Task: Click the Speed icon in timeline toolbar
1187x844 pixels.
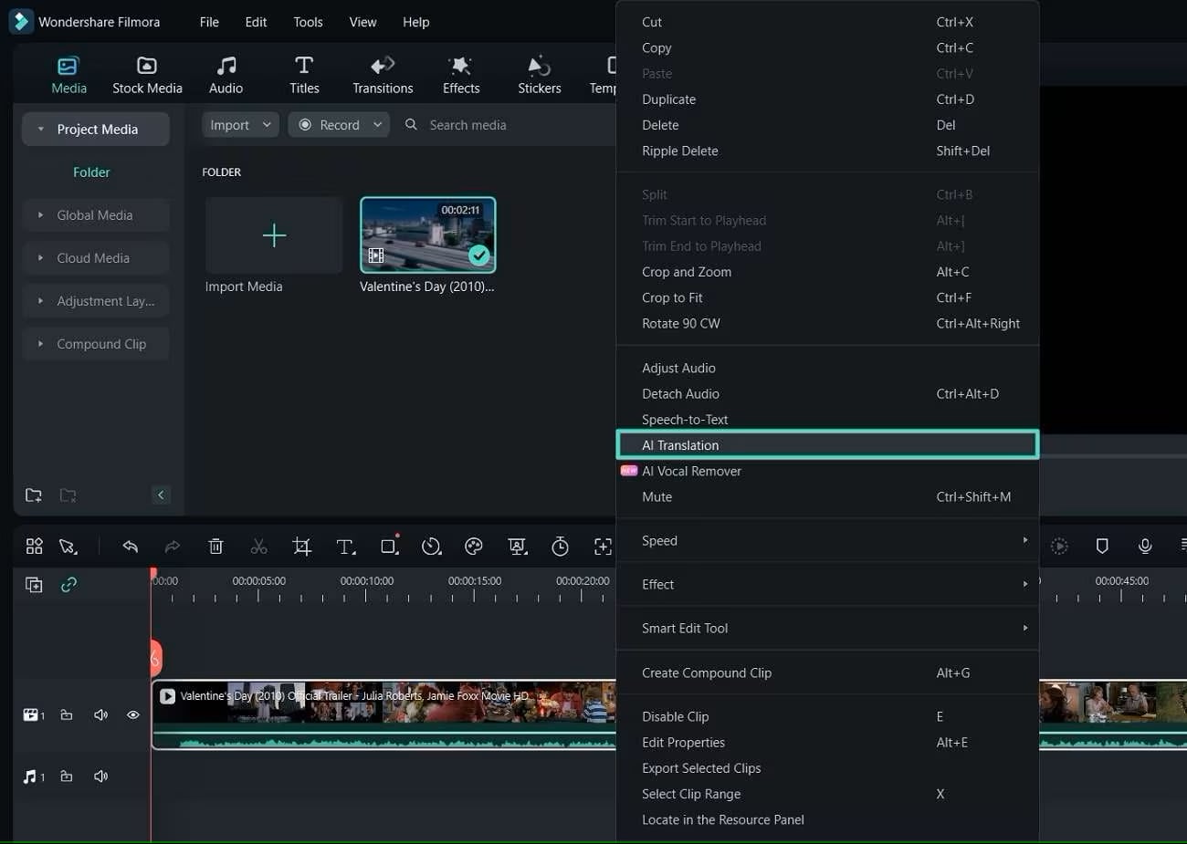Action: coord(431,547)
